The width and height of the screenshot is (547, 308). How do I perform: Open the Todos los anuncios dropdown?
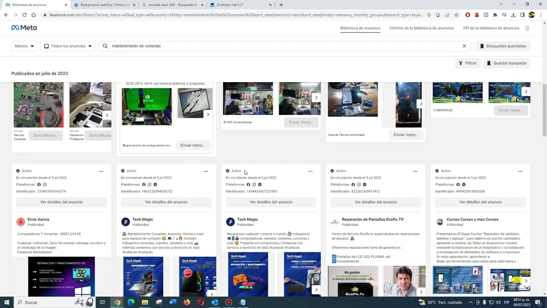(x=68, y=46)
